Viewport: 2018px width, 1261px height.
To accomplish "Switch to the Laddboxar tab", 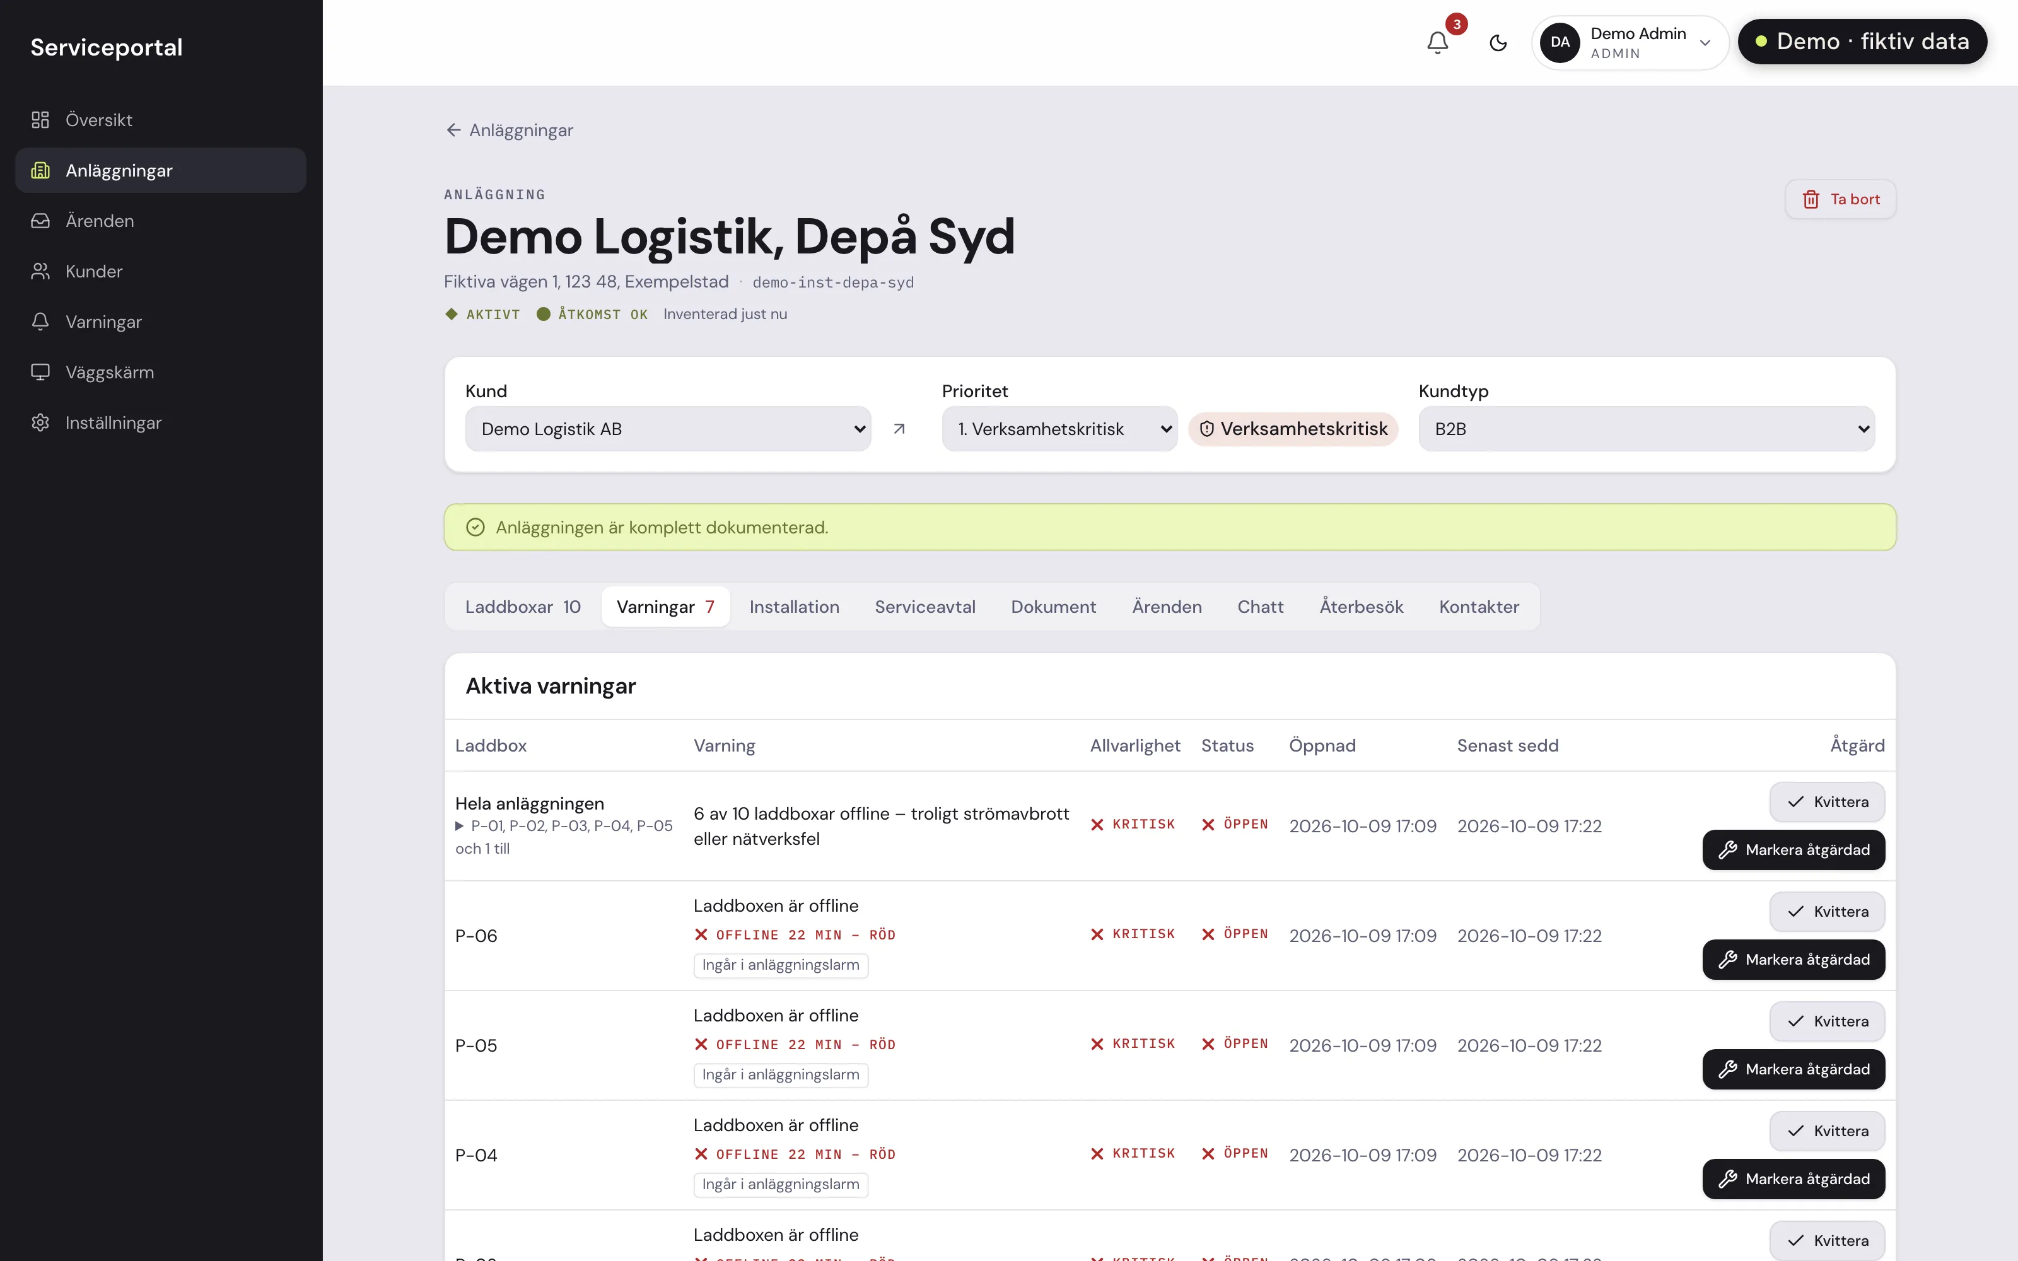I will point(523,607).
